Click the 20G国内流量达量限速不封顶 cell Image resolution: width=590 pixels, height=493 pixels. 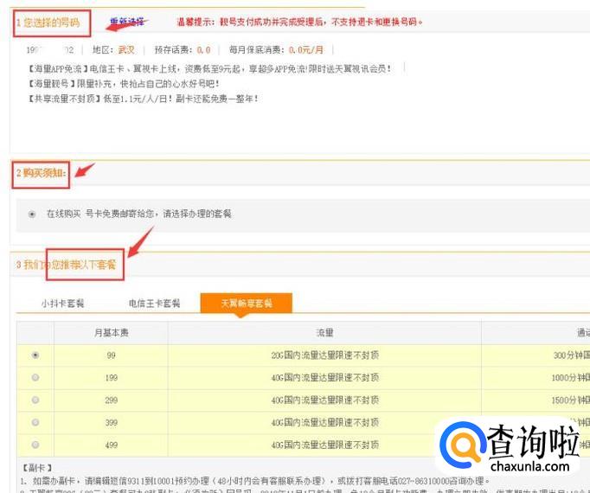point(324,355)
